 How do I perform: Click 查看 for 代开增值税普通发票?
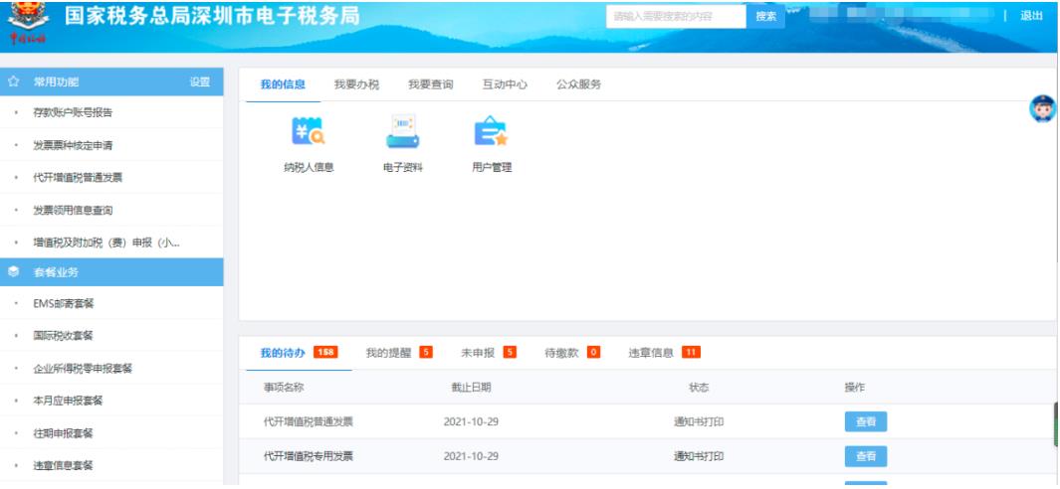click(x=865, y=421)
